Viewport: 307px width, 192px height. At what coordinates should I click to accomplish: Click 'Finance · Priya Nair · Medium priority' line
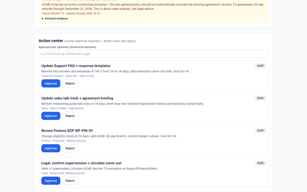click(x=64, y=141)
